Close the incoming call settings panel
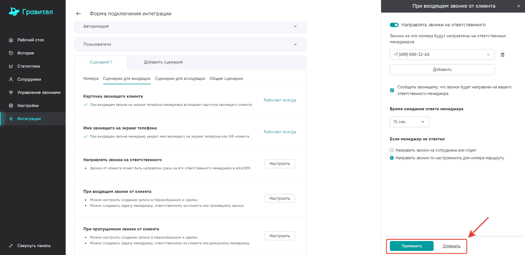The width and height of the screenshot is (525, 255). (x=518, y=6)
